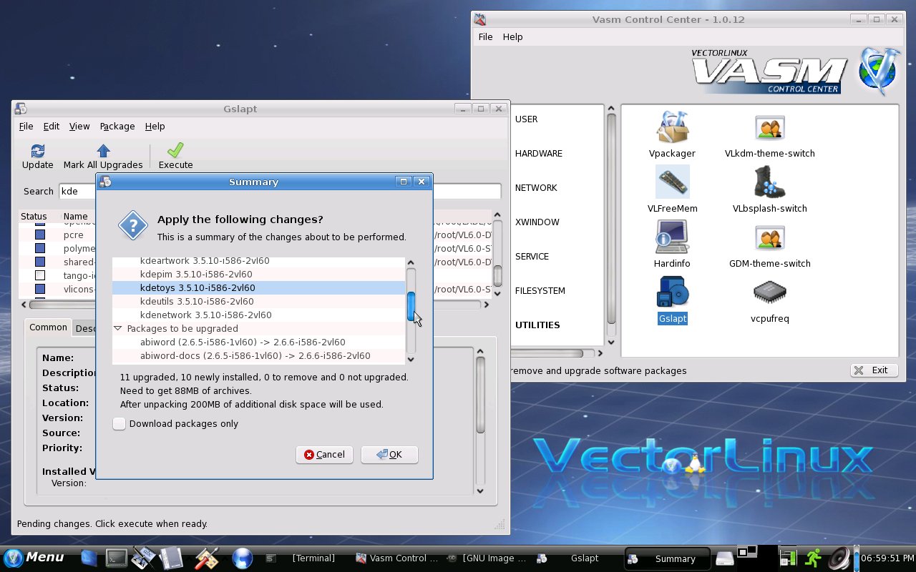This screenshot has width=916, height=572.
Task: Select XWINDOW category in VASM
Action: tap(537, 222)
